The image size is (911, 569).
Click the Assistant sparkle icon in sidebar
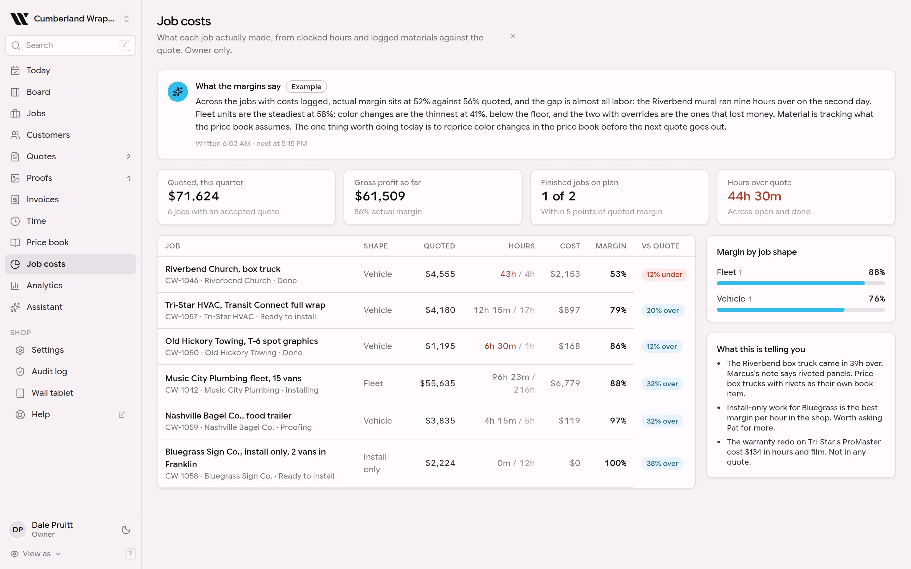point(15,307)
